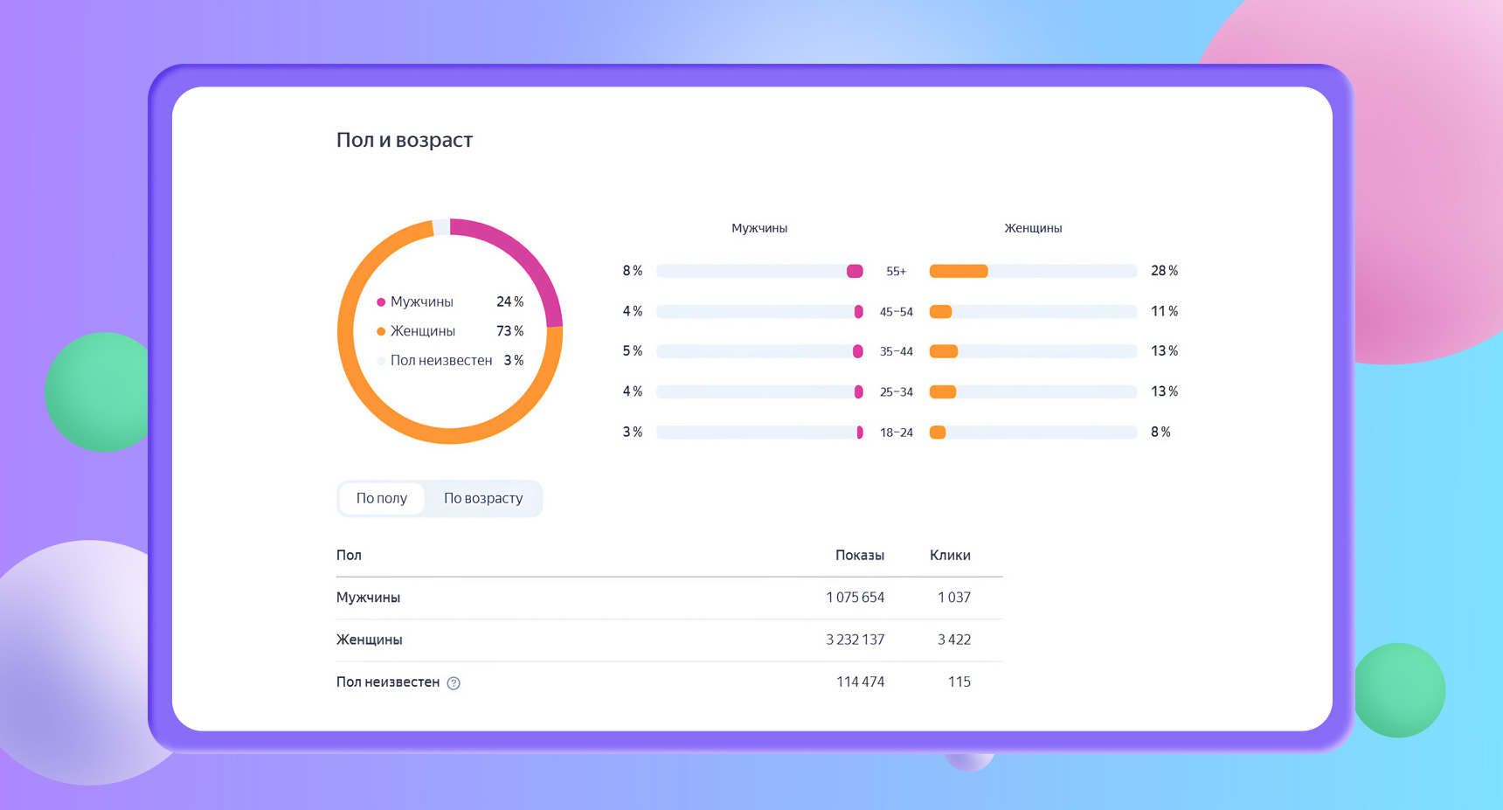Click the 28 % women value

tap(1165, 271)
